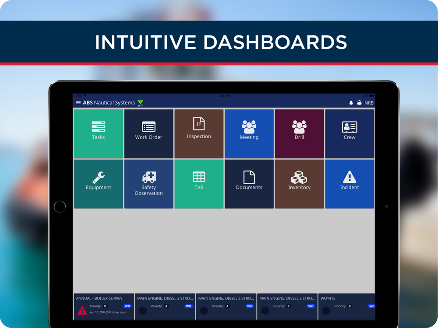Select the Crew tile
Viewport: 438px width, 328px height.
350,133
